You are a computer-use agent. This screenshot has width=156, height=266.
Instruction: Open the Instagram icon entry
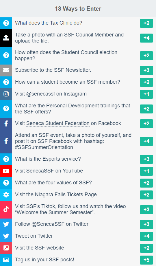tap(6, 94)
